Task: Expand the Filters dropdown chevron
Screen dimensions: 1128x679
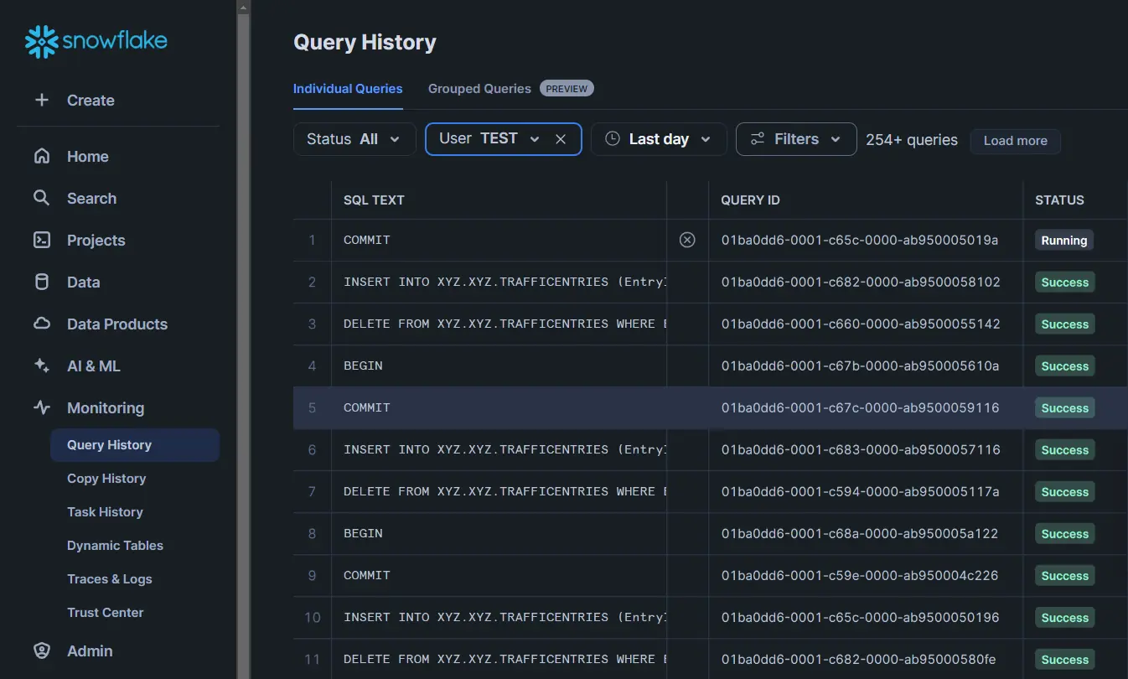Action: (836, 139)
